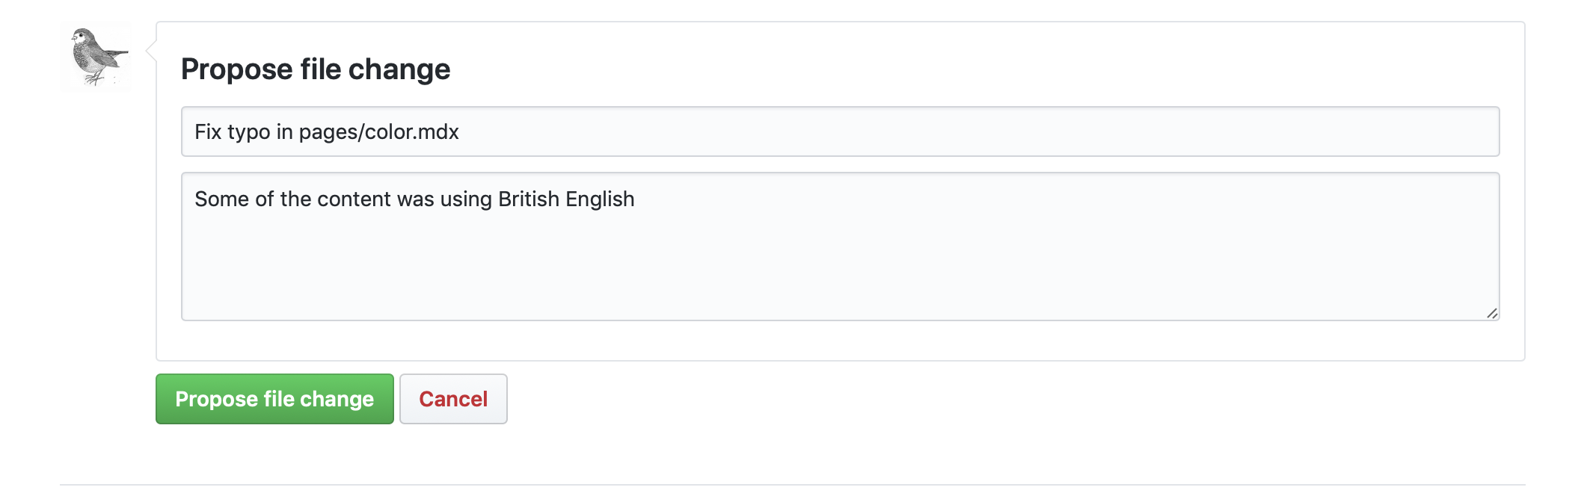The height and width of the screenshot is (502, 1587).
Task: Click the "Propose file change" heading
Action: point(316,69)
